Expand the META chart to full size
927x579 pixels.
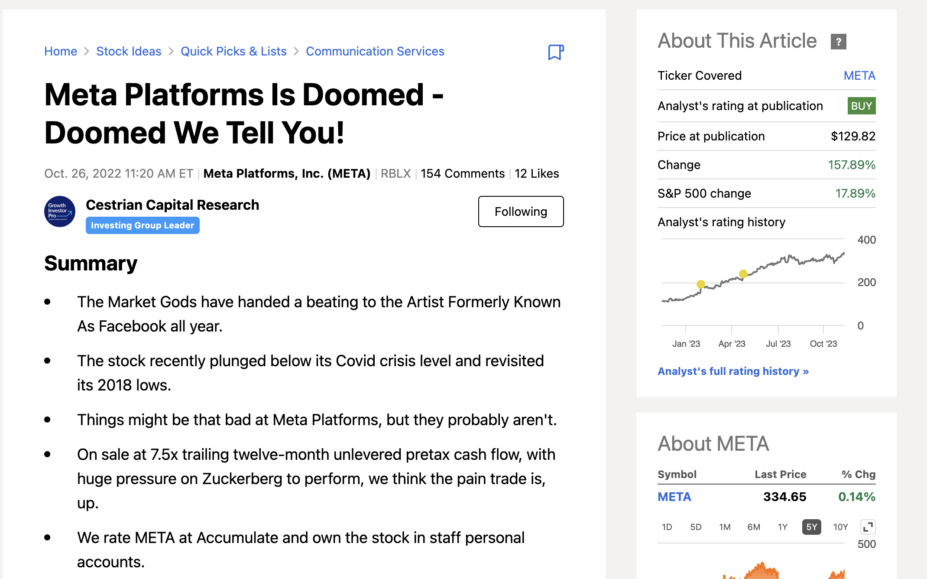click(x=868, y=527)
